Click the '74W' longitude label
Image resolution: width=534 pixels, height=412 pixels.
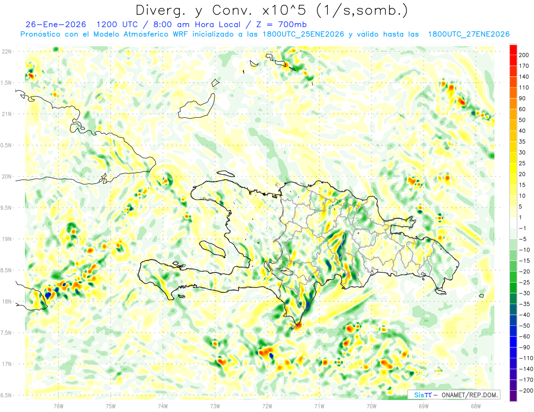pos(162,406)
